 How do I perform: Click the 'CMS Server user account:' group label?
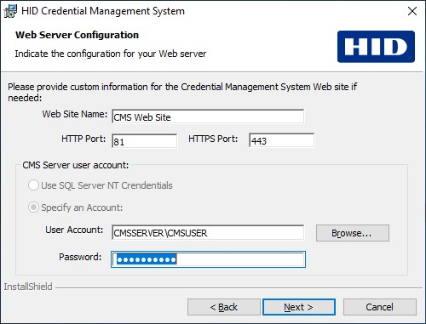point(76,165)
